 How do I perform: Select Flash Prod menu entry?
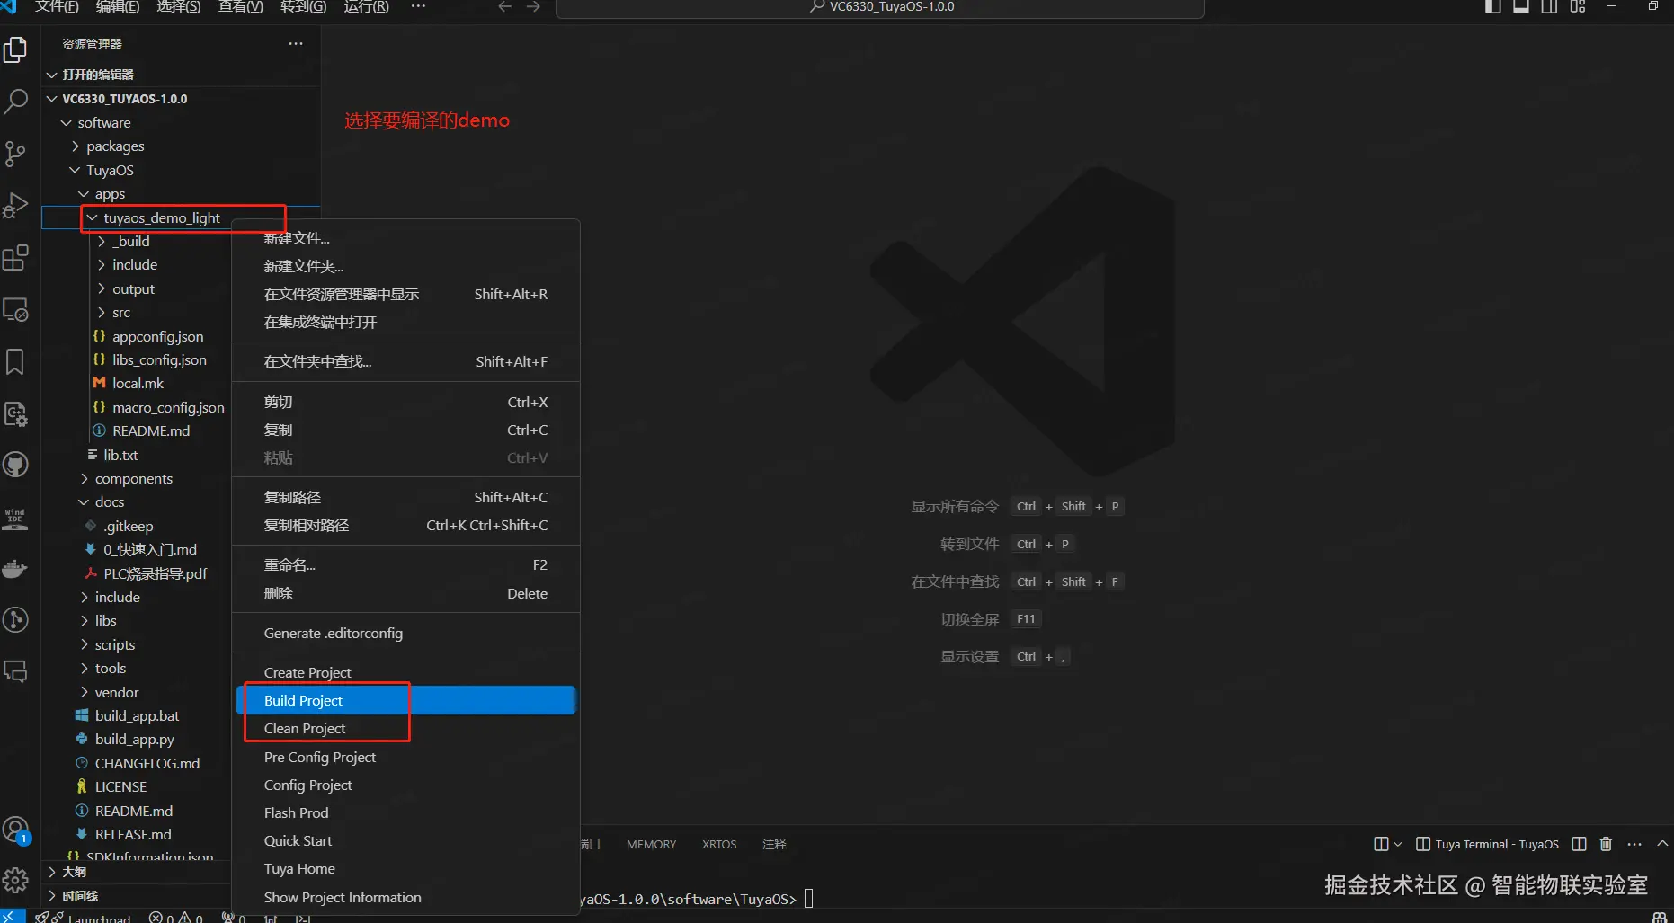pyautogui.click(x=406, y=813)
